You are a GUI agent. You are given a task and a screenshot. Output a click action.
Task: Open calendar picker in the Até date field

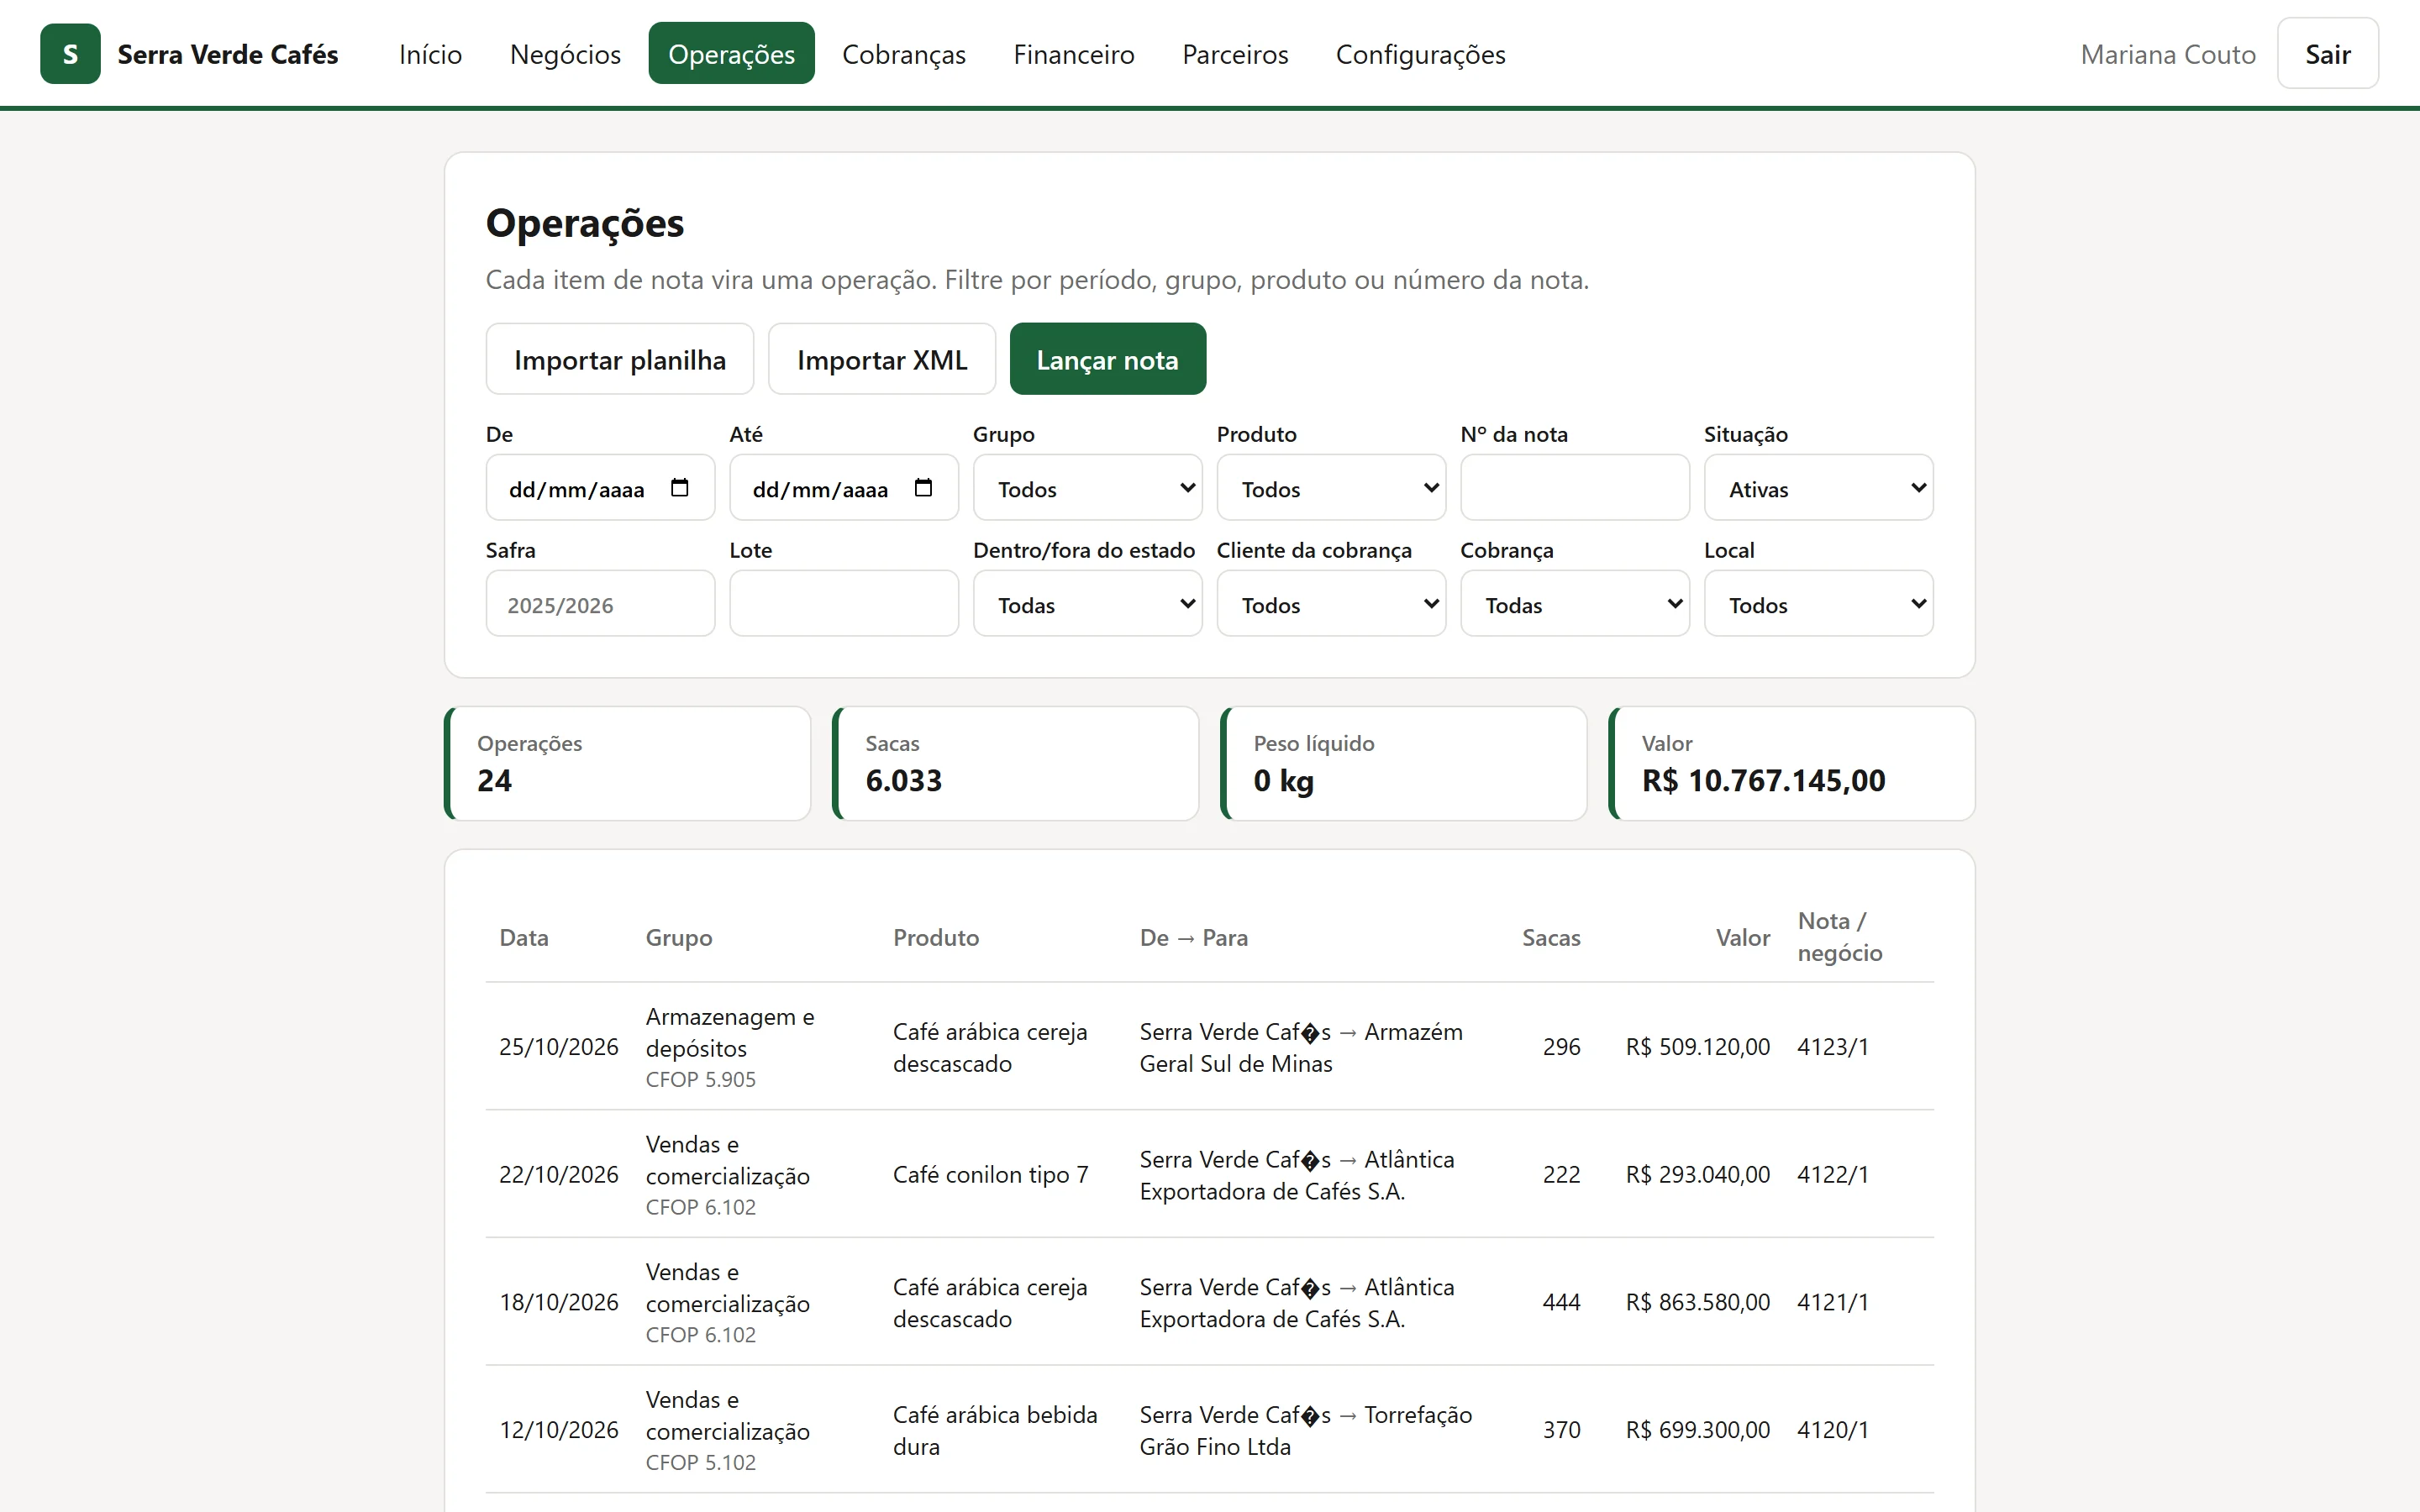pos(923,488)
